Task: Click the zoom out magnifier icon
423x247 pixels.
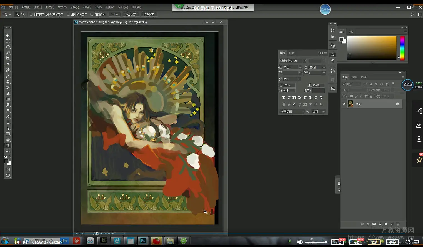Action: tap(23, 14)
